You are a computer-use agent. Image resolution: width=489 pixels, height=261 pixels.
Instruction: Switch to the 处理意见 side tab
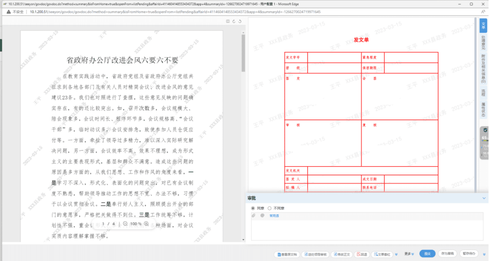coord(483,43)
